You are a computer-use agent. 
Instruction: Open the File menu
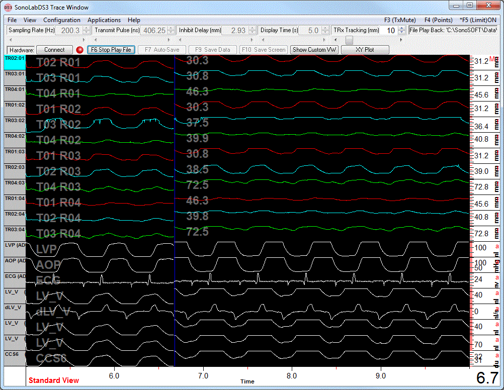point(12,20)
